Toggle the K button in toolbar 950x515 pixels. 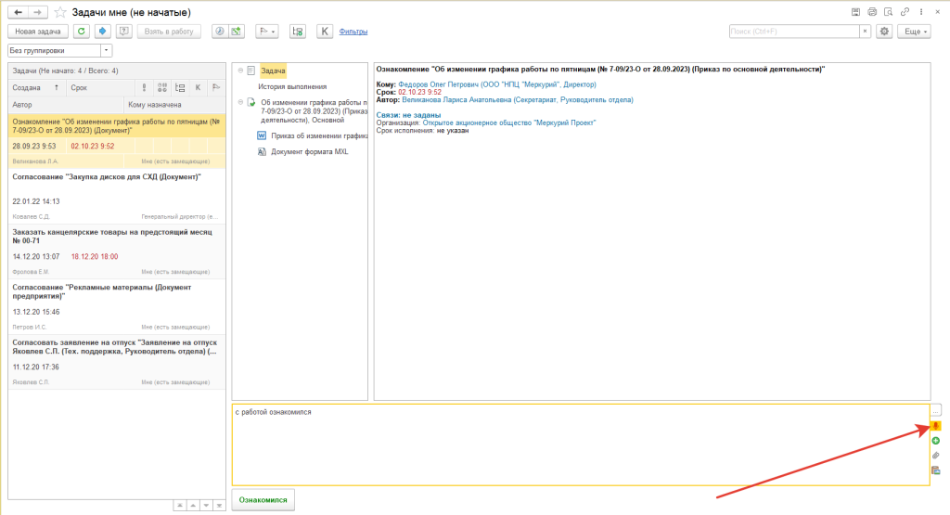325,31
